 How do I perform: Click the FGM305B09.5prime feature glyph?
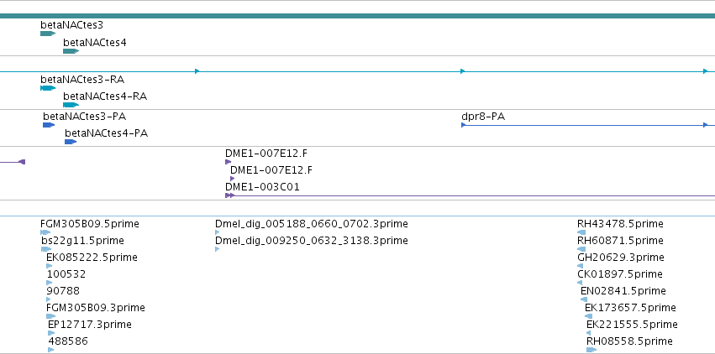pyautogui.click(x=45, y=232)
